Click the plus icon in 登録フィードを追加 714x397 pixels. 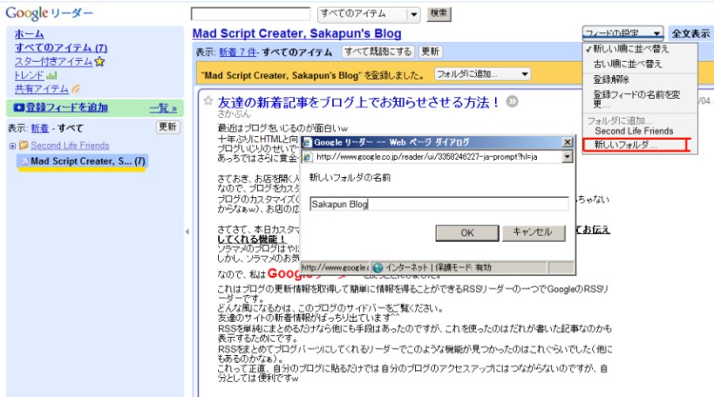click(18, 107)
